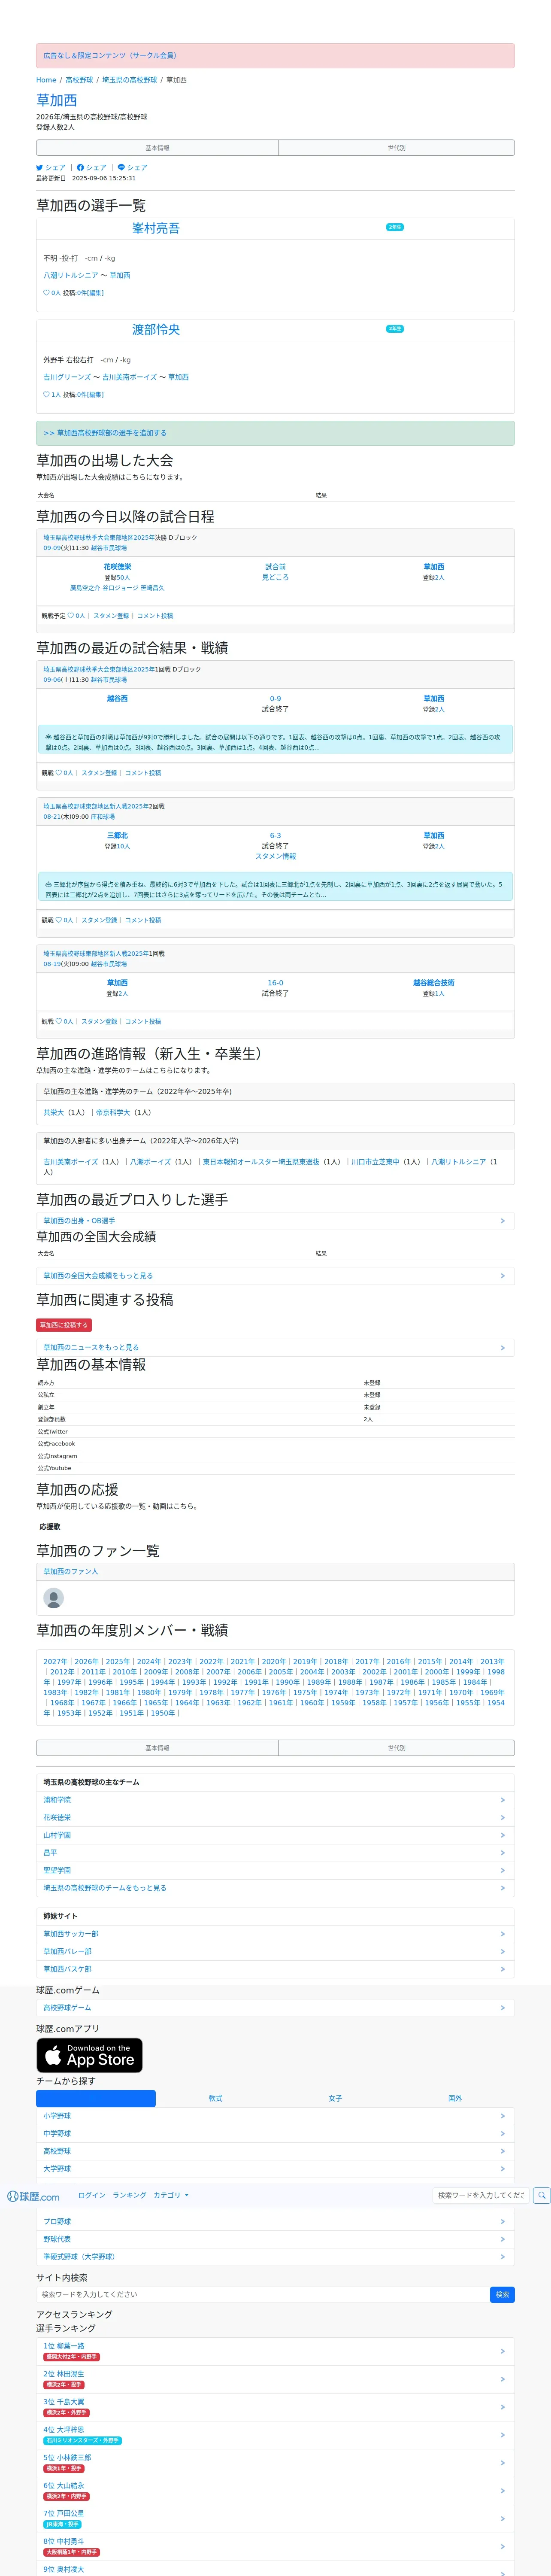Open 草加西のファン人 link

(x=71, y=1571)
